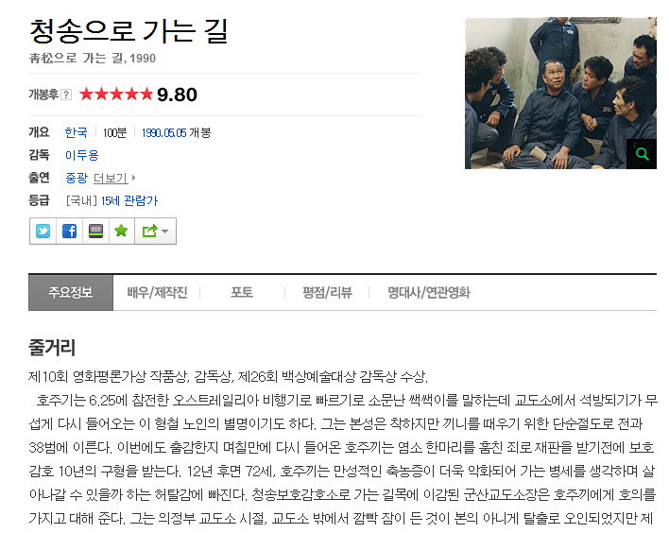This screenshot has height=533, width=669.
Task: Click the 1990.05.05 release date link
Action: point(163,132)
